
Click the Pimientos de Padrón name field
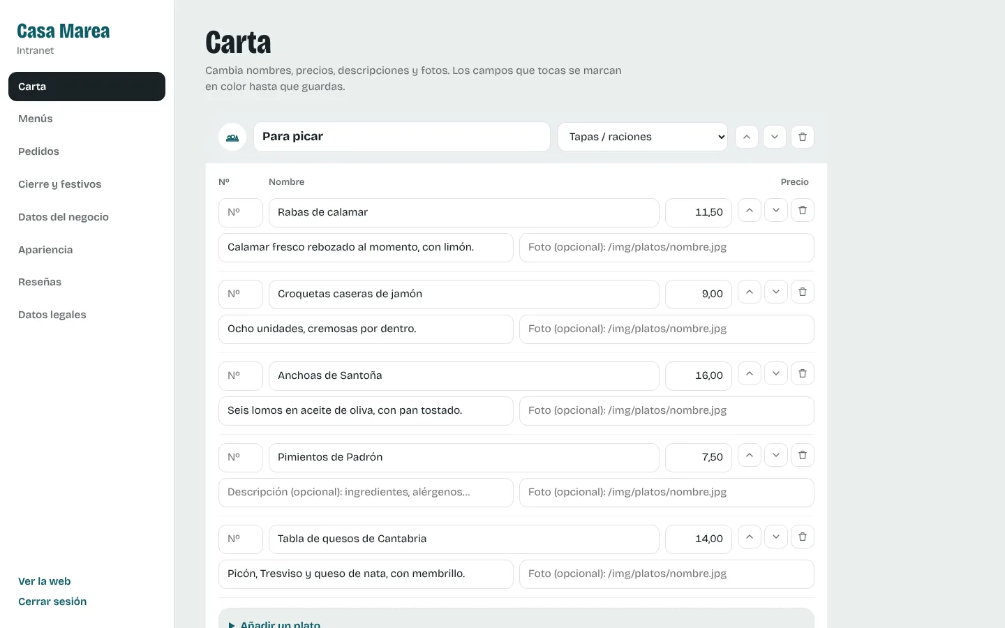click(464, 458)
